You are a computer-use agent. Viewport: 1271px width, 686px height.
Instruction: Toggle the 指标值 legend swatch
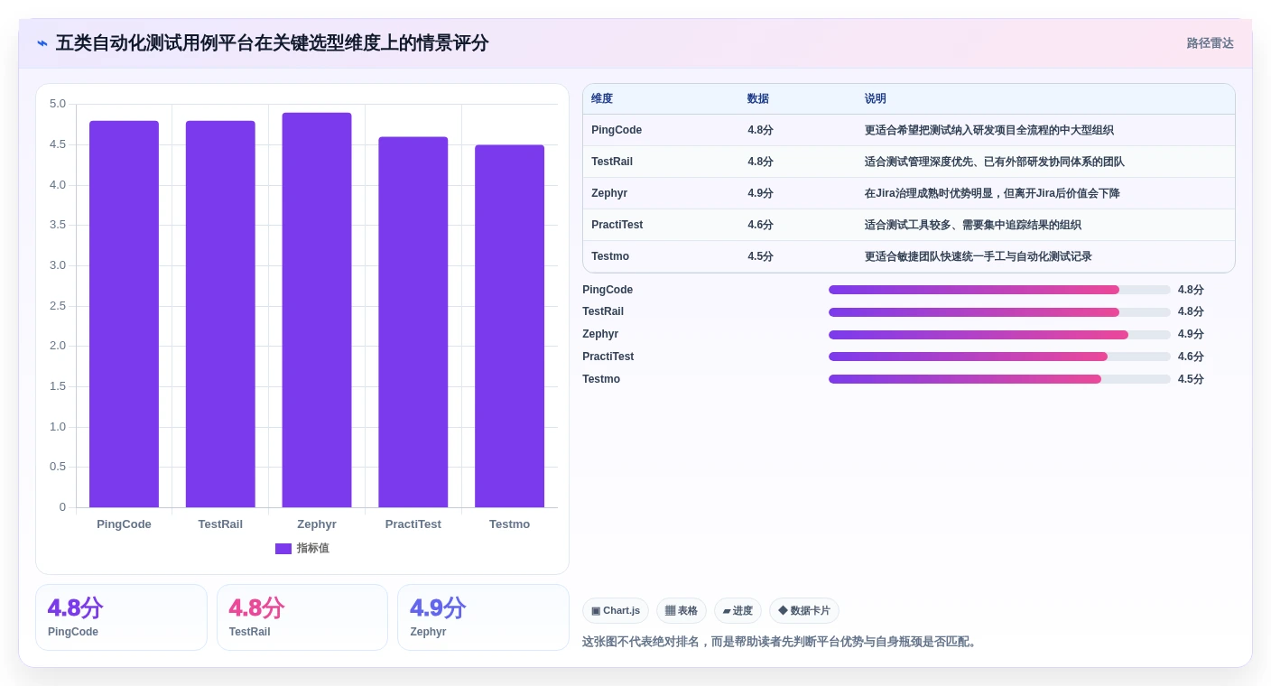tap(283, 549)
